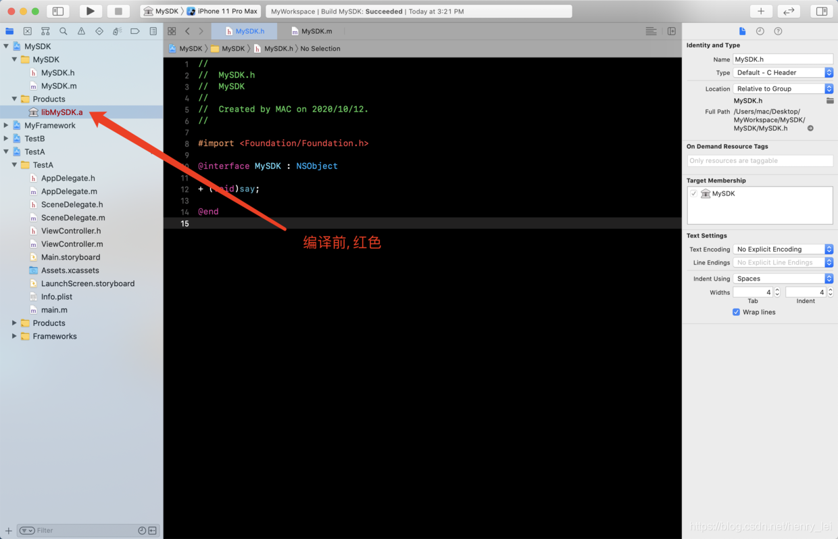Click the On Demand Resource Tags field
The width and height of the screenshot is (838, 539).
point(760,161)
